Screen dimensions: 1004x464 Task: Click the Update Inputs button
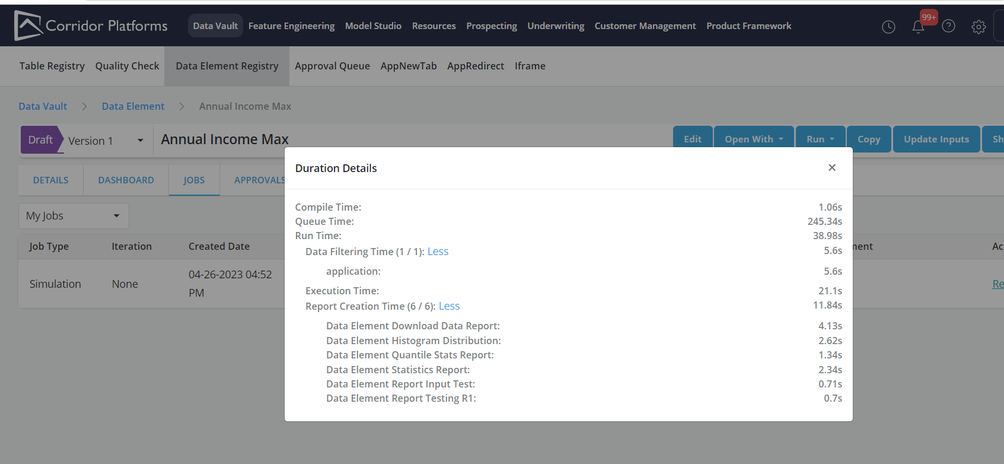pos(936,139)
